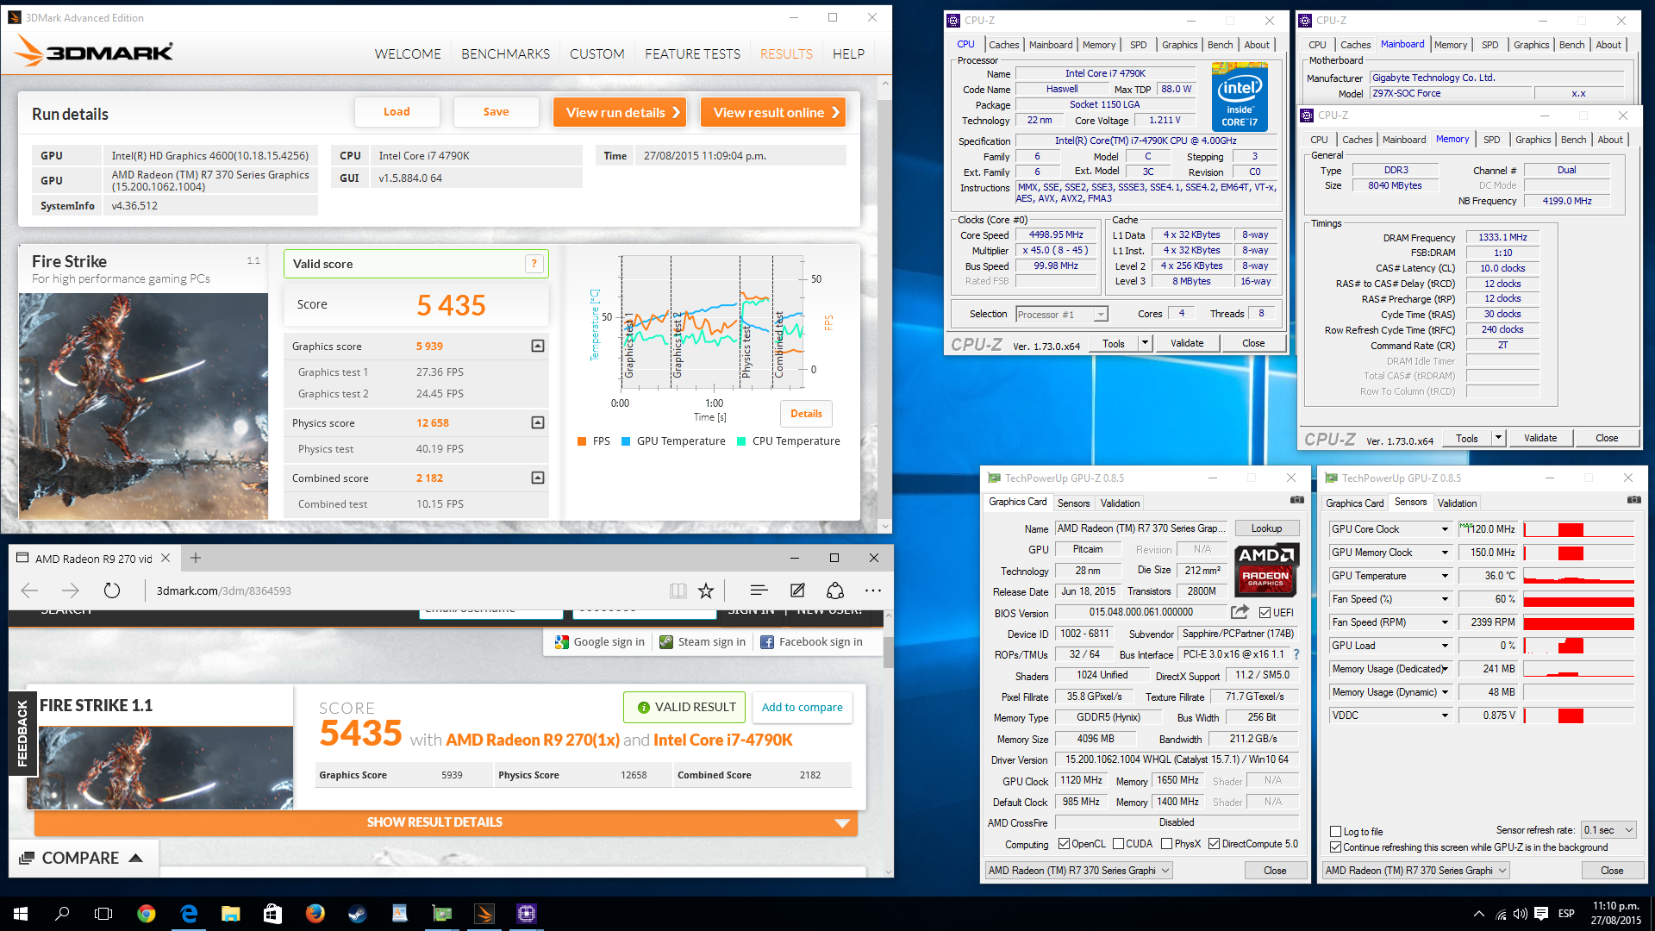Viewport: 1655px width, 931px height.
Task: Click SHOW RESULT DETAILS bar
Action: 447,822
